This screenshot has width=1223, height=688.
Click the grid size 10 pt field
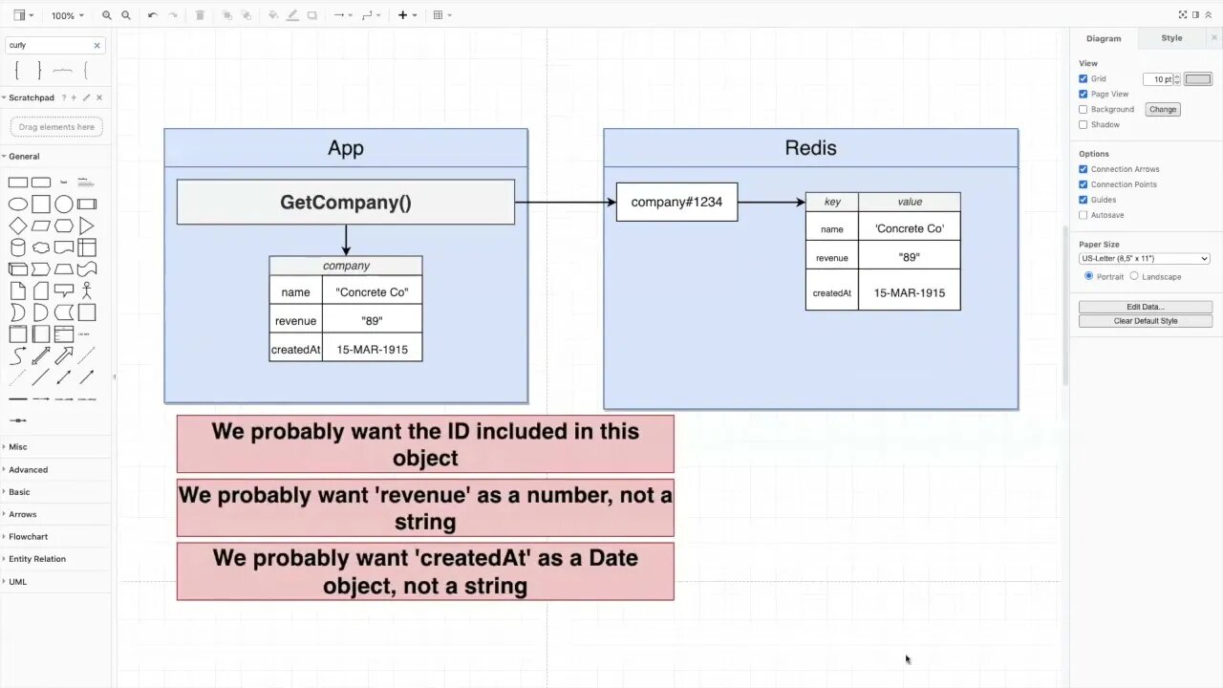pyautogui.click(x=1158, y=79)
